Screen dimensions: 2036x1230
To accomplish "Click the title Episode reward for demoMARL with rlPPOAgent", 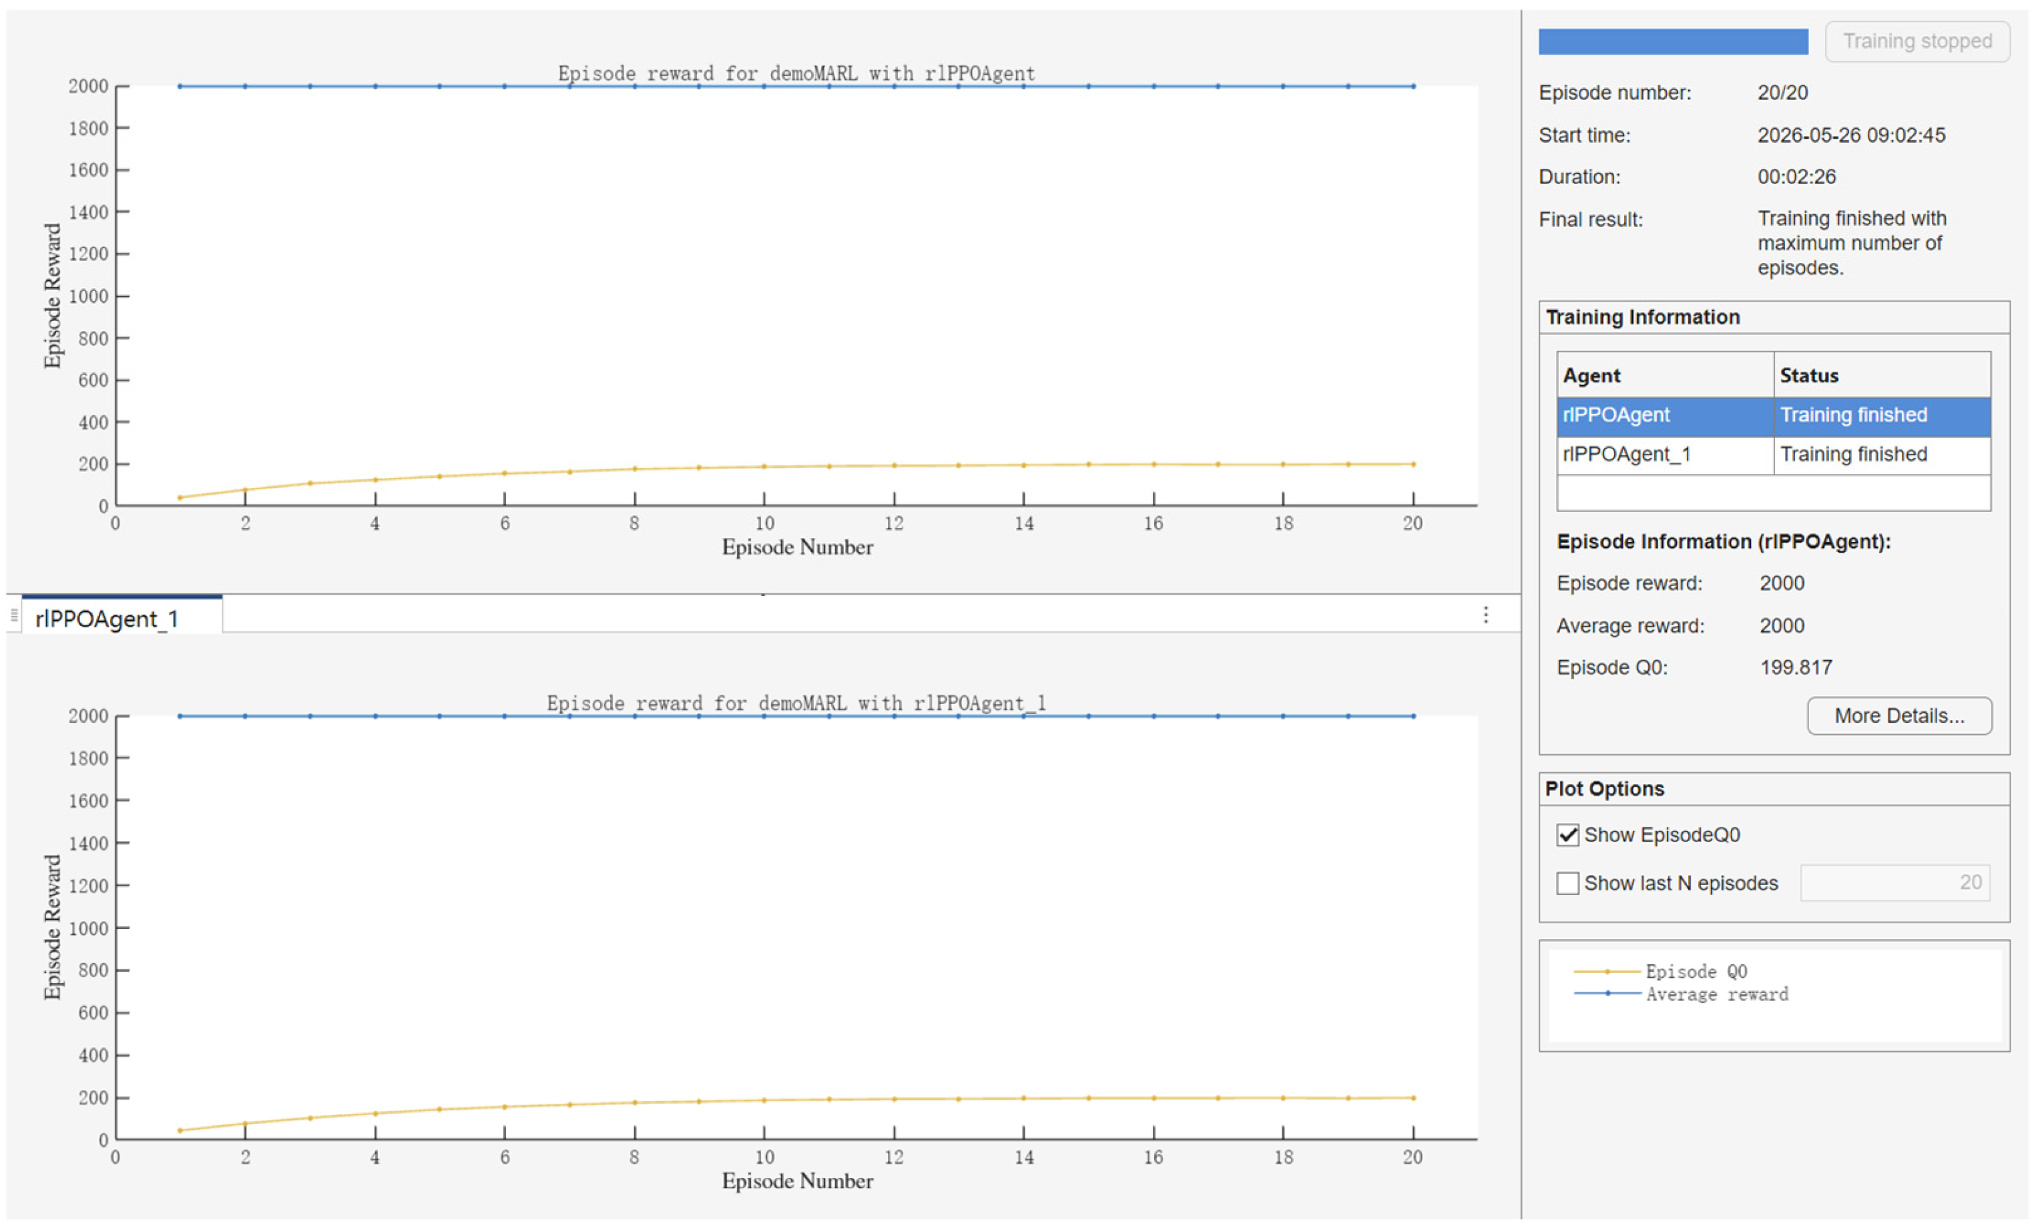I will coord(796,73).
